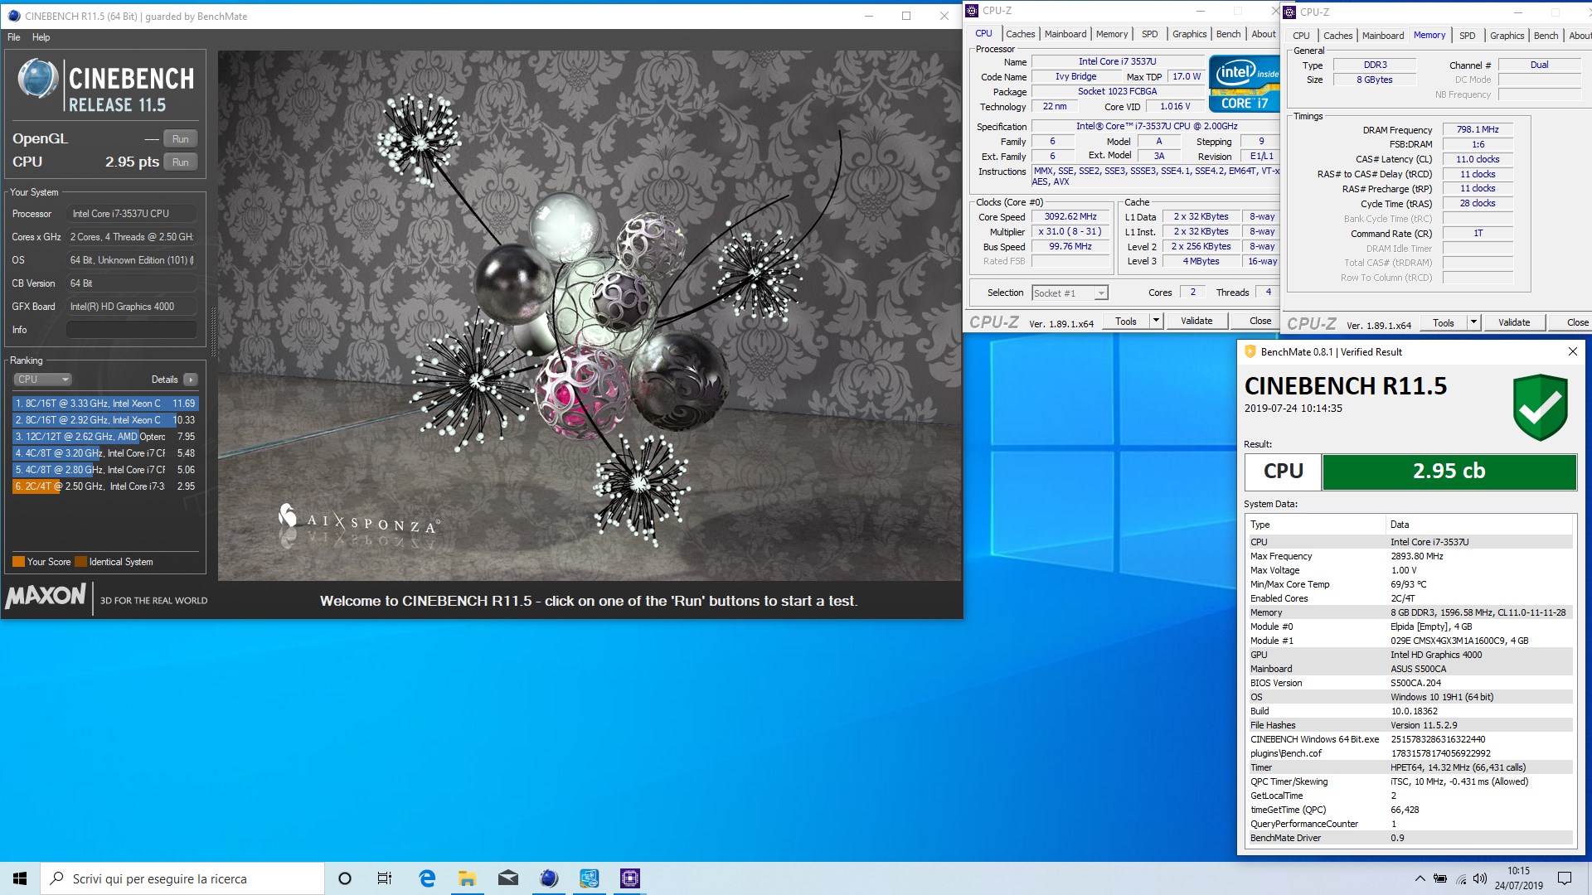
Task: Open Memory tab in left CPU-Z
Action: (x=1112, y=34)
